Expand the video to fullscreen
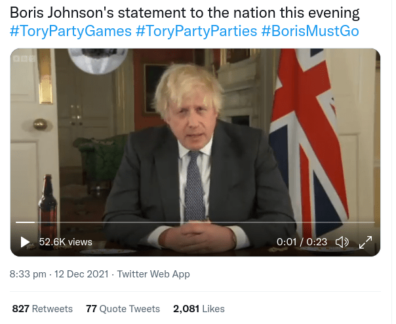This screenshot has height=324, width=396. click(366, 242)
